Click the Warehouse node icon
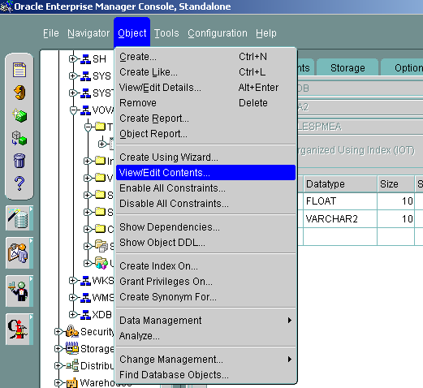Screen dimensions: 423x388 click(72, 383)
